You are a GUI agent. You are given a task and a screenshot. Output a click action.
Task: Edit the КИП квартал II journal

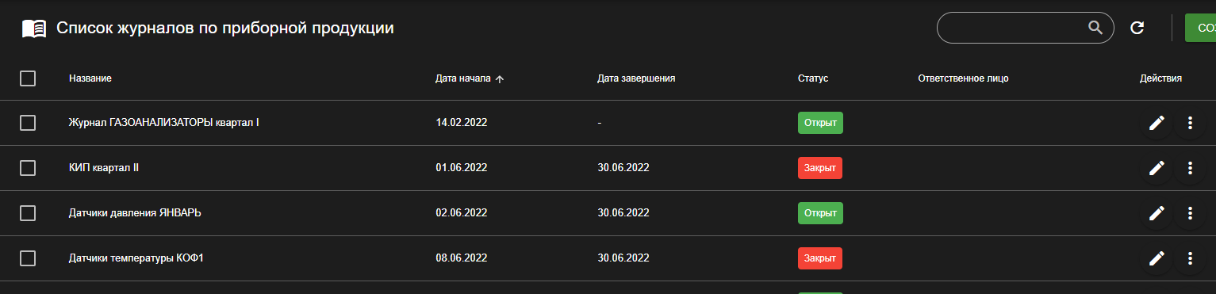[x=1157, y=168]
